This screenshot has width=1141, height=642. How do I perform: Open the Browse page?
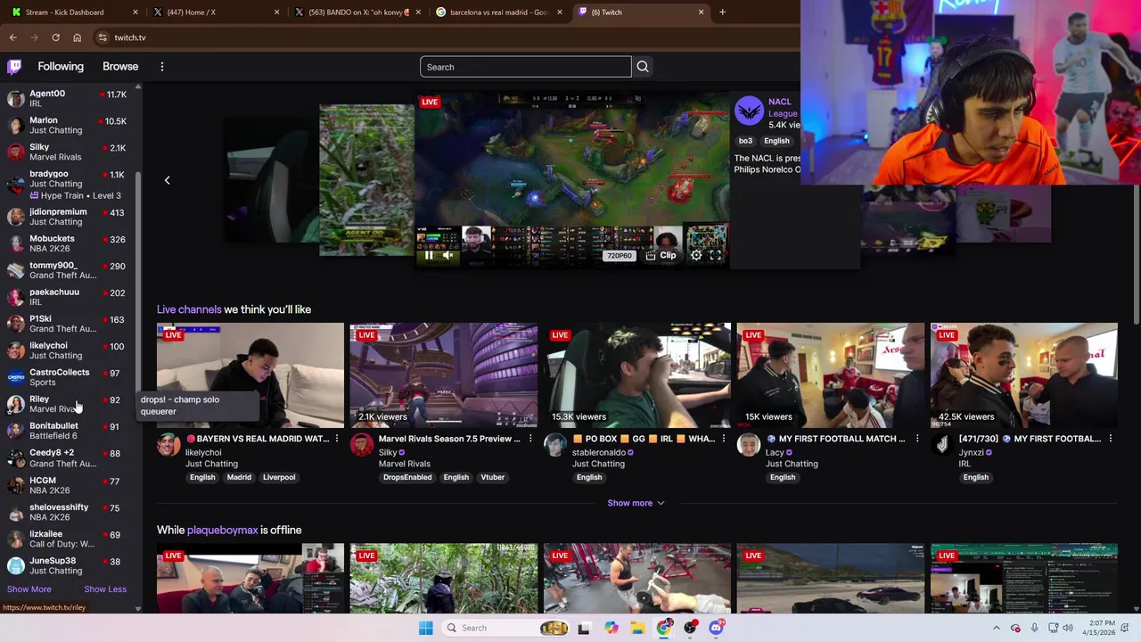coord(120,67)
